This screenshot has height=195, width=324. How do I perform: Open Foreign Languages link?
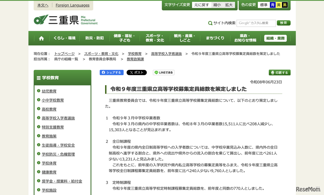tap(72, 5)
